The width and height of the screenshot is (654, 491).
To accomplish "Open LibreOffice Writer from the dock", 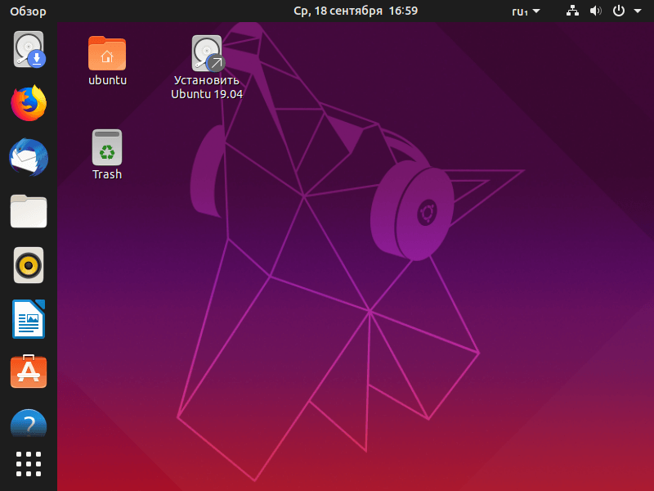I will click(29, 319).
